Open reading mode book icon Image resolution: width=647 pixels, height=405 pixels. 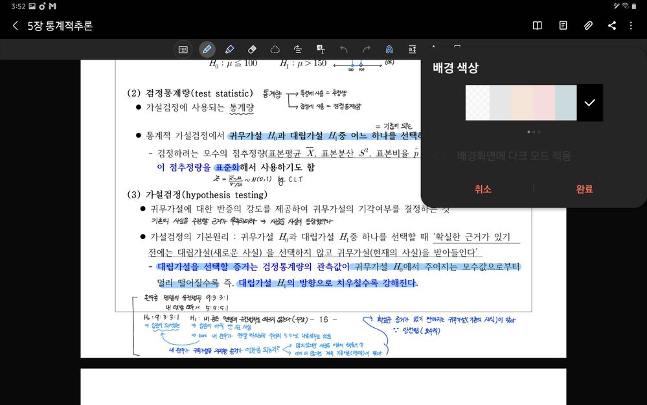tap(538, 26)
